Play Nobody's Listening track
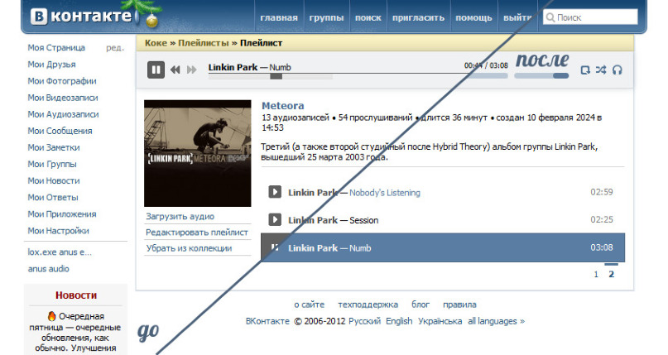The height and width of the screenshot is (355, 668). tap(275, 192)
